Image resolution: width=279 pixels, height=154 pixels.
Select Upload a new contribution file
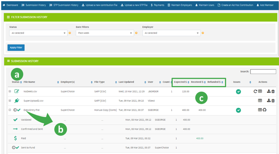point(100,5)
